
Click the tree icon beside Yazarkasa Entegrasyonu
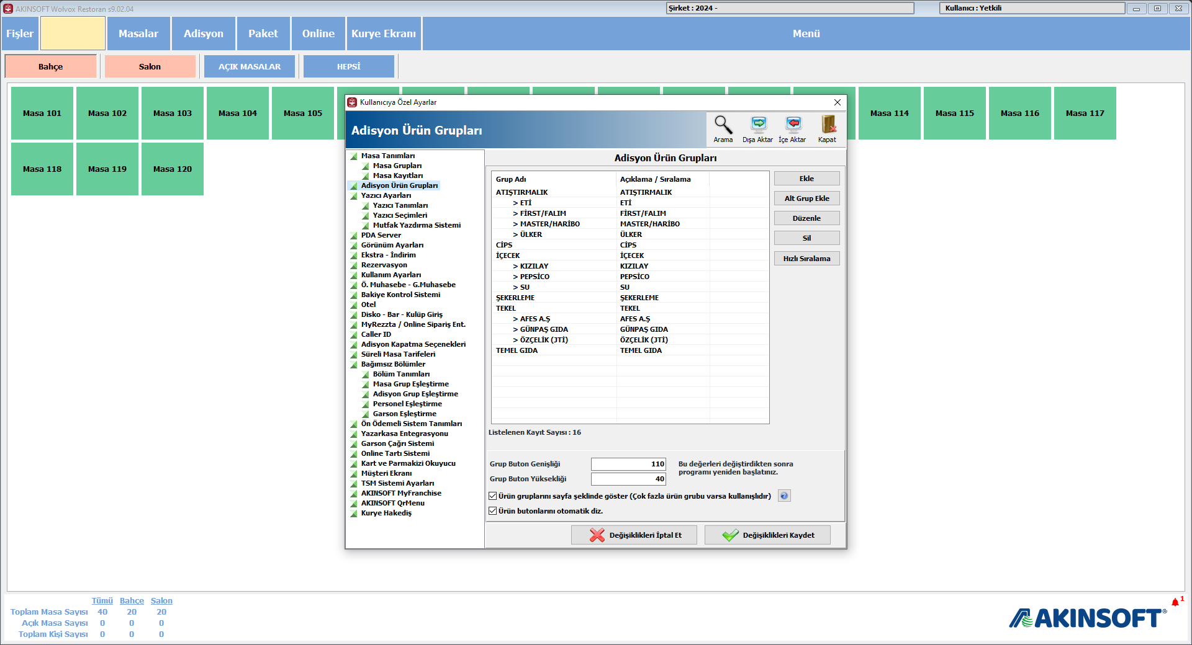pos(354,434)
